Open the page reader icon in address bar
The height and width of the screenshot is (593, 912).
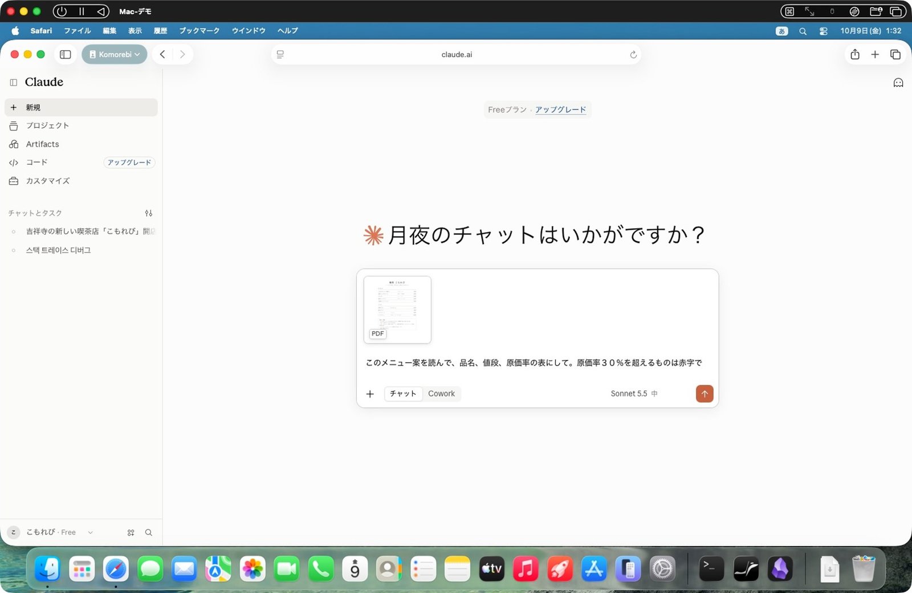(280, 55)
